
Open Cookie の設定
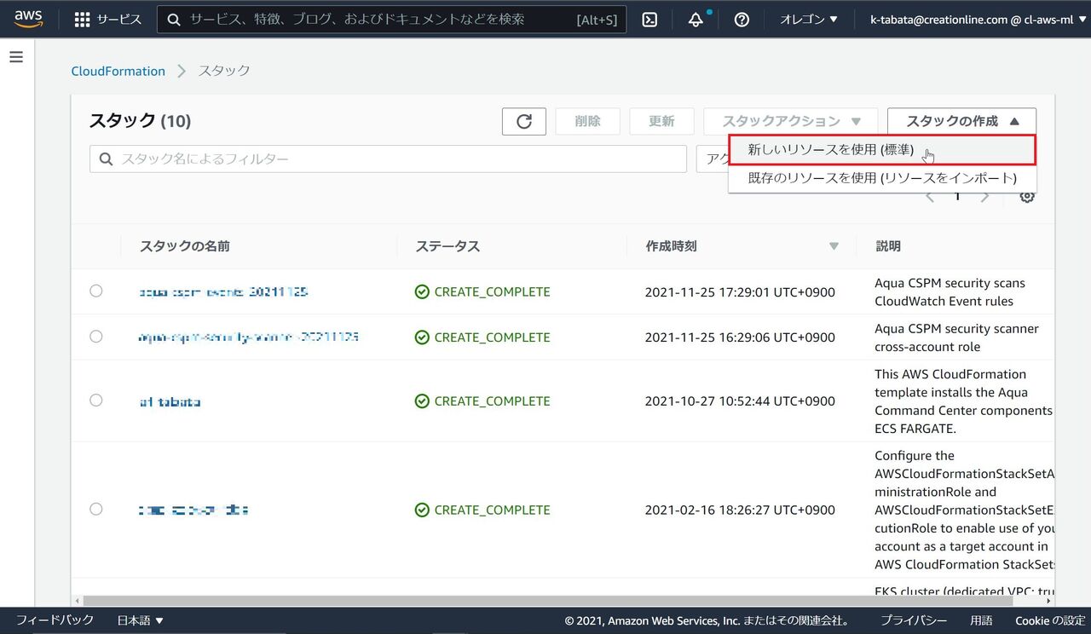[x=1050, y=620]
